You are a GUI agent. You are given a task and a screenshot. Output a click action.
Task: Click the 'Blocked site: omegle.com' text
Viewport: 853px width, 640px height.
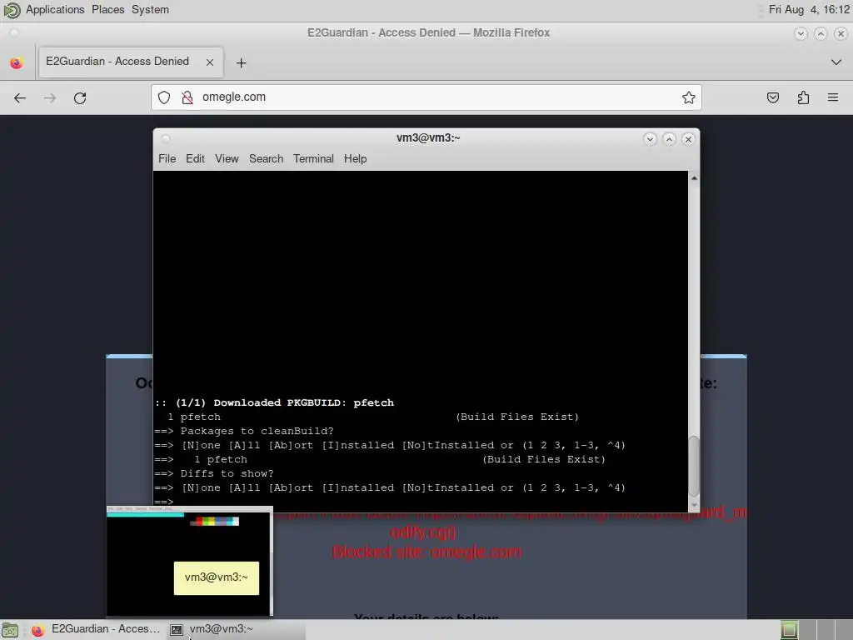(427, 552)
